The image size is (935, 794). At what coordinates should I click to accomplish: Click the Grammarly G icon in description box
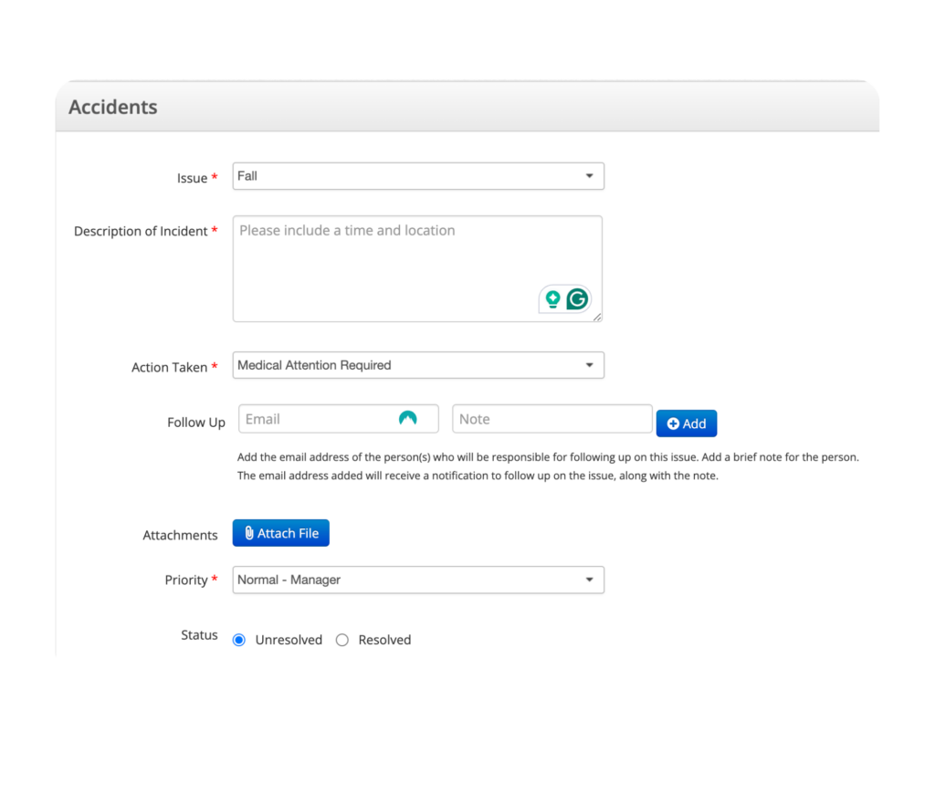(577, 298)
